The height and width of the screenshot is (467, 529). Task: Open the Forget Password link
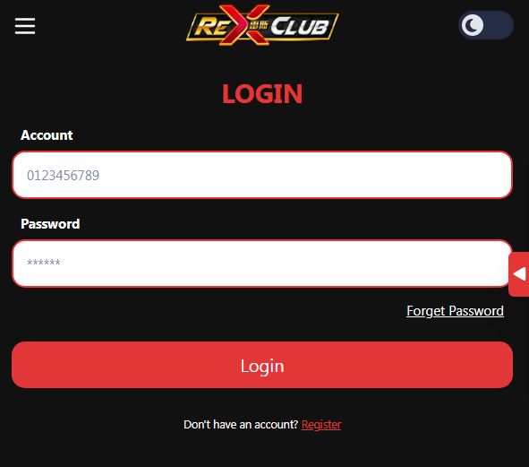click(455, 311)
